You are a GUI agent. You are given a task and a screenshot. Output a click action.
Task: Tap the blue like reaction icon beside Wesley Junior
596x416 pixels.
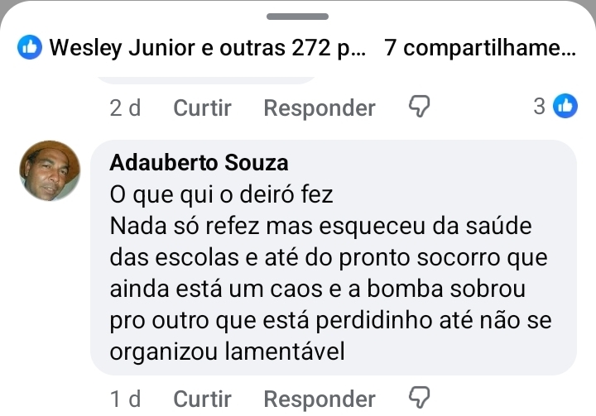coord(30,49)
